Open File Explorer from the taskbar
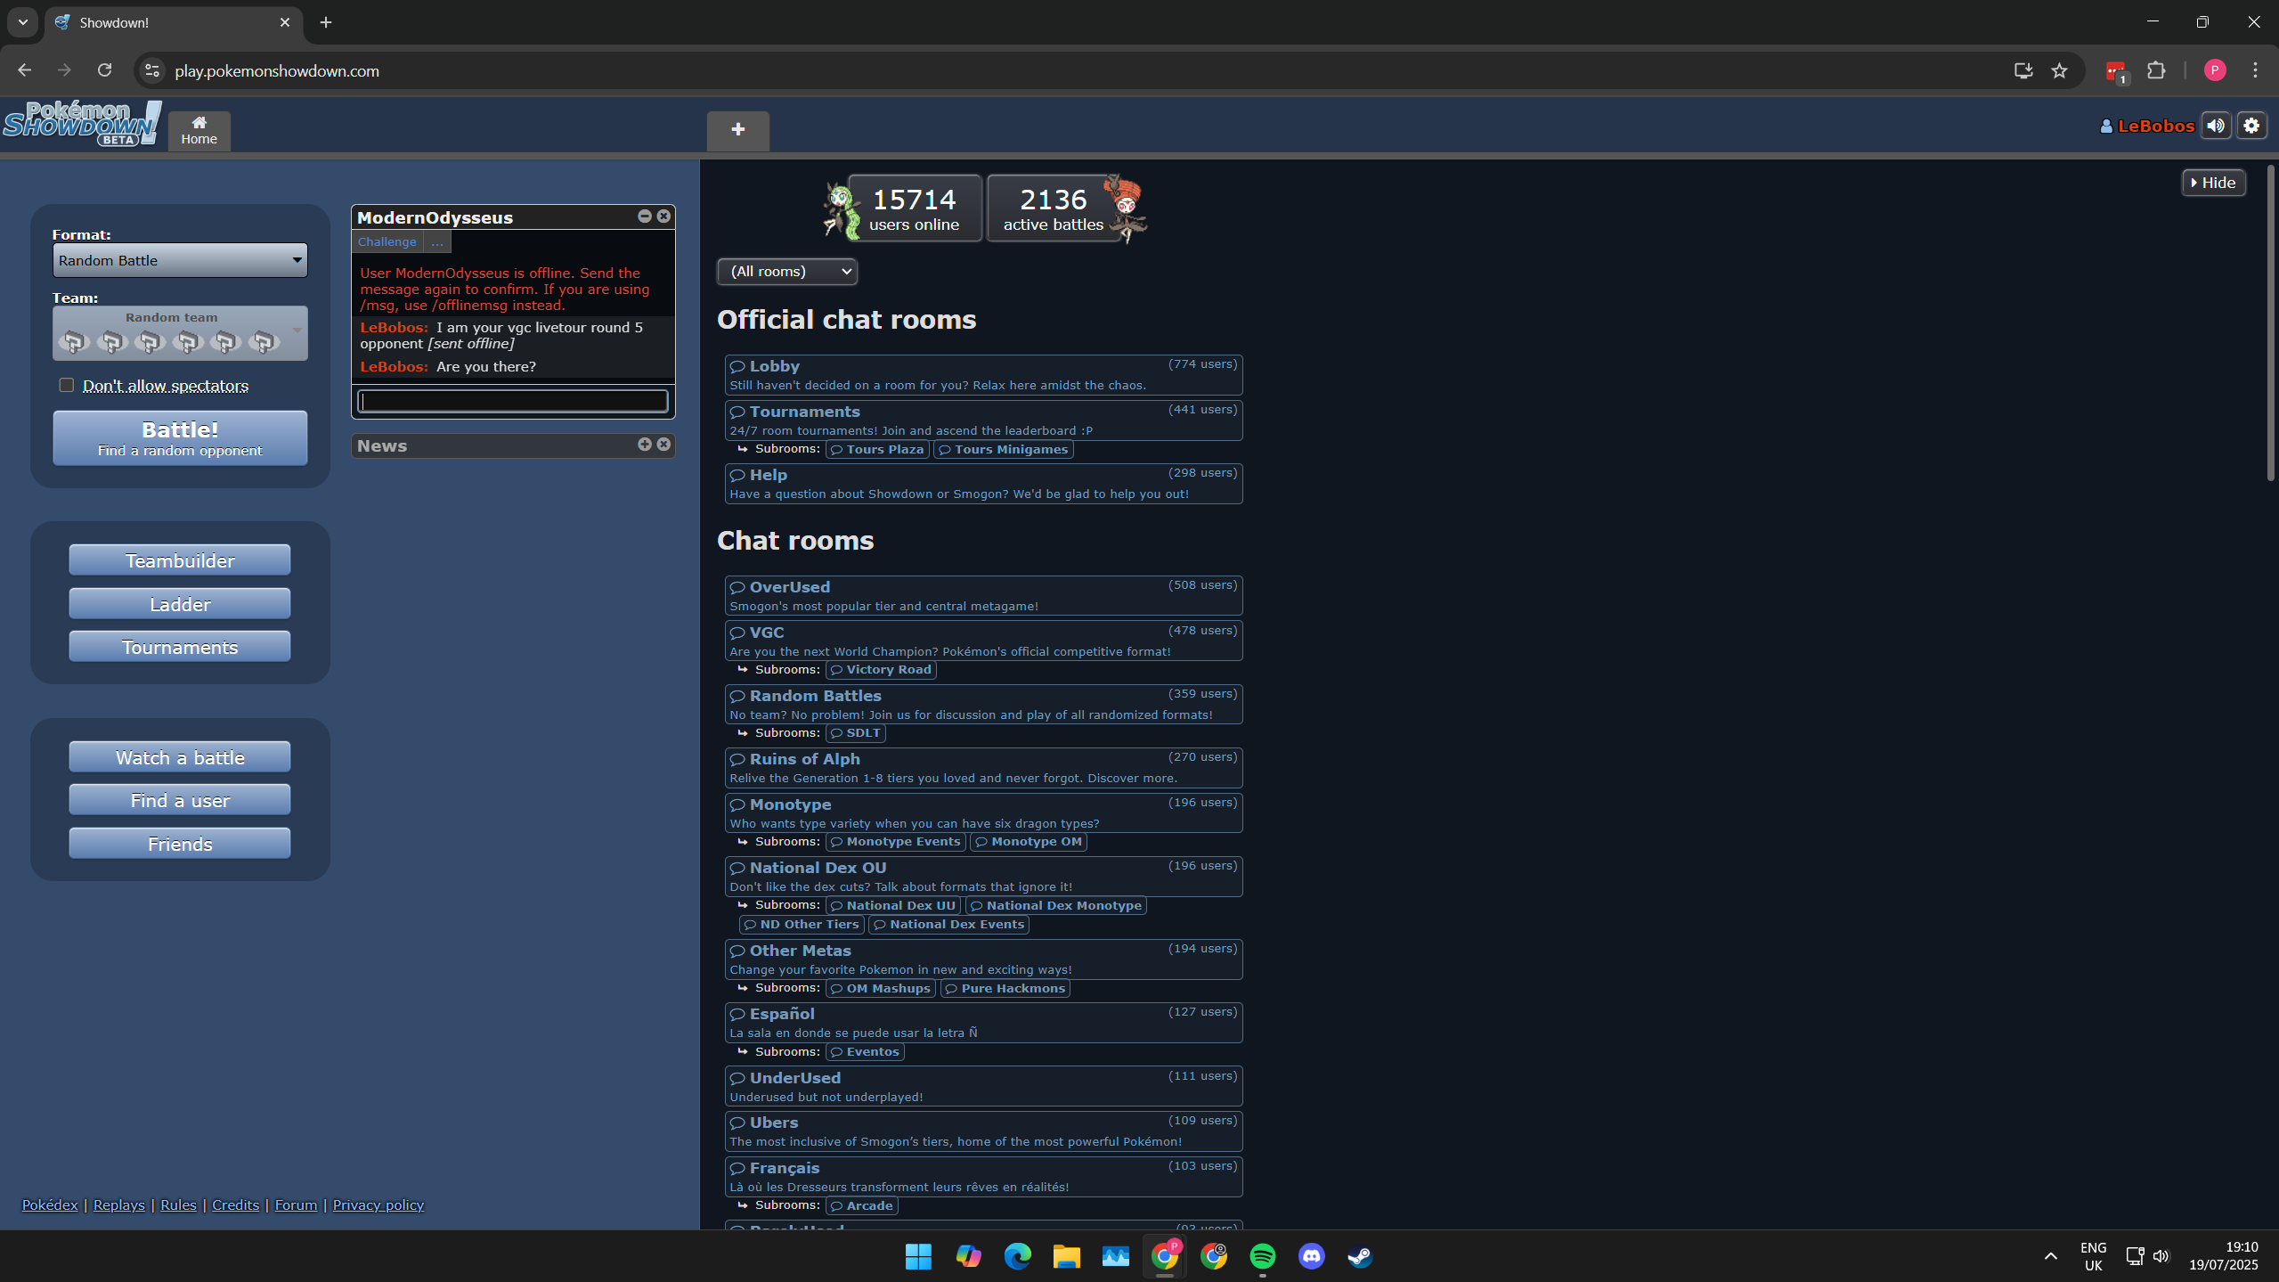This screenshot has width=2279, height=1282. 1066,1256
